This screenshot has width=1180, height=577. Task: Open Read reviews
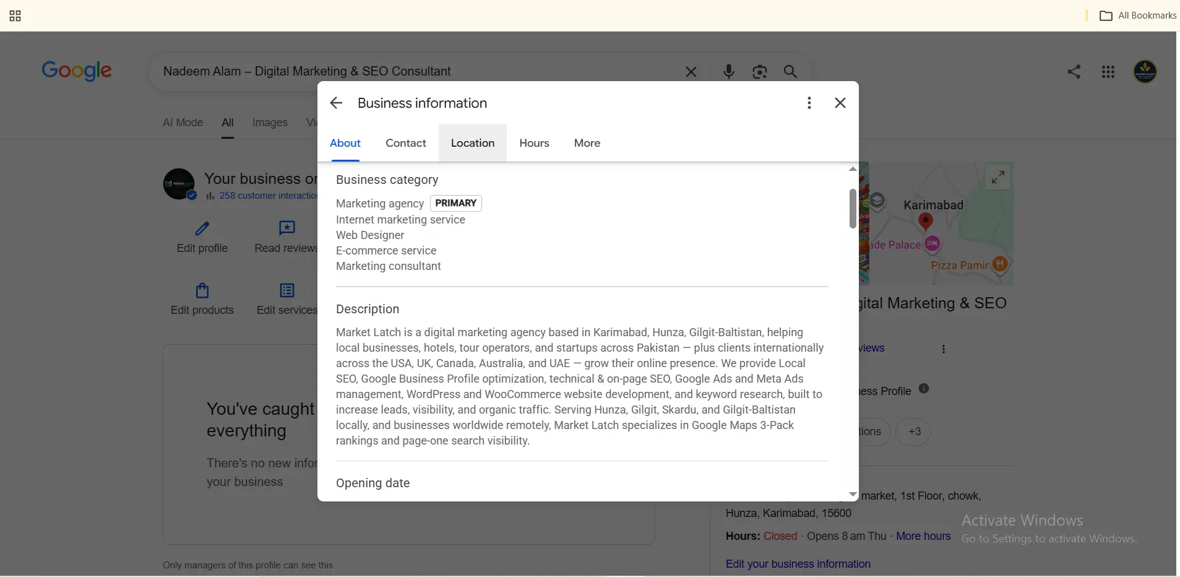286,237
